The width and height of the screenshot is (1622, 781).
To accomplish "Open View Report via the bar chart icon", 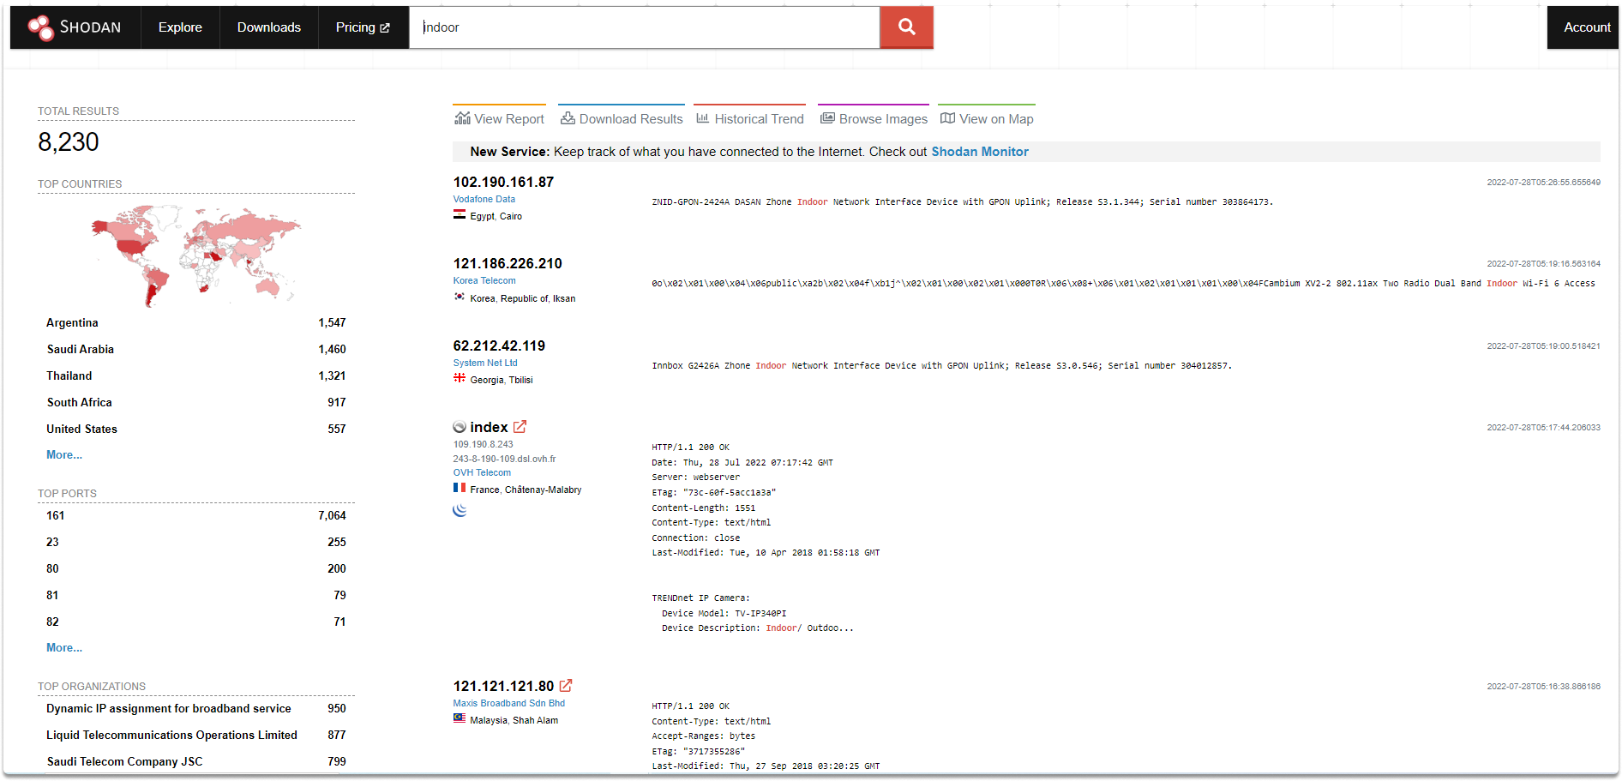I will (463, 117).
